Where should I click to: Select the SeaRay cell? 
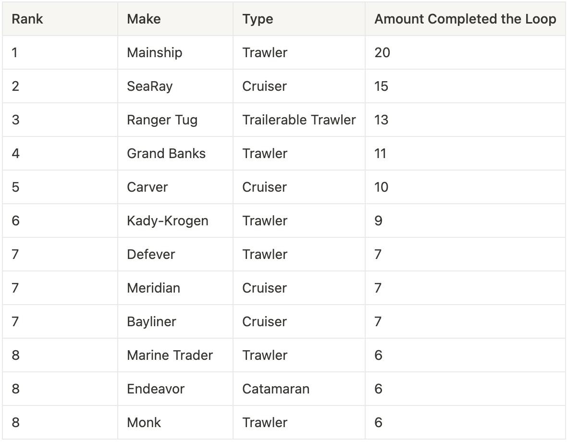(149, 86)
